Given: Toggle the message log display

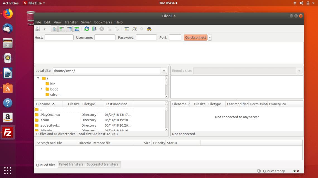Looking at the screenshot, I should click(x=54, y=29).
